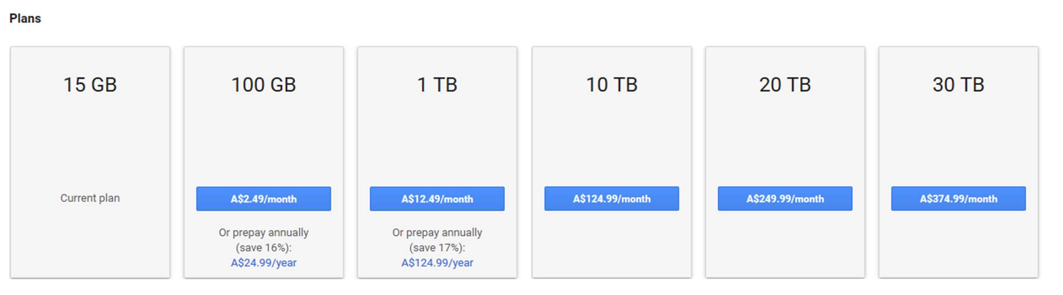The width and height of the screenshot is (1063, 295).
Task: Click blank space in the 20 TB card below its price button
Action: pos(785,244)
